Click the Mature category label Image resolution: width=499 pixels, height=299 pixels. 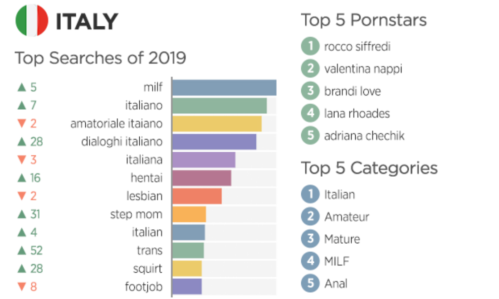pos(342,239)
